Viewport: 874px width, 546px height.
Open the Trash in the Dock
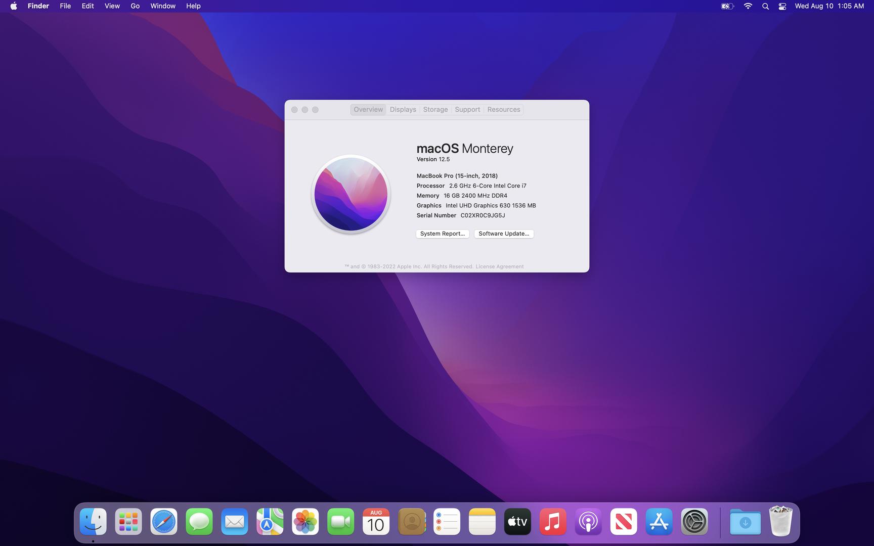point(780,521)
